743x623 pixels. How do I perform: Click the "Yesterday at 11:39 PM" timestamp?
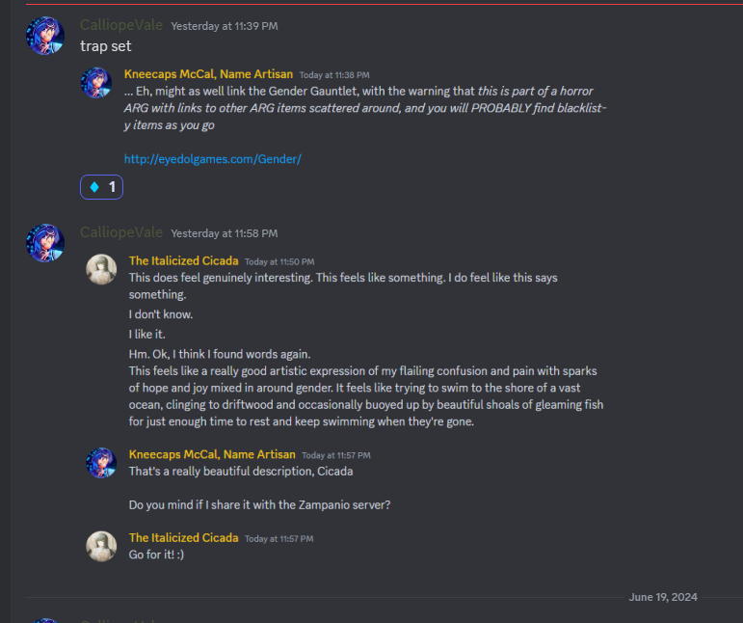(x=224, y=26)
